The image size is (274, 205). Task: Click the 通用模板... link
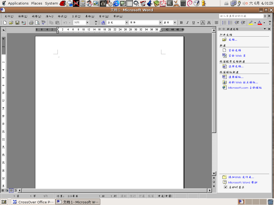click(236, 77)
